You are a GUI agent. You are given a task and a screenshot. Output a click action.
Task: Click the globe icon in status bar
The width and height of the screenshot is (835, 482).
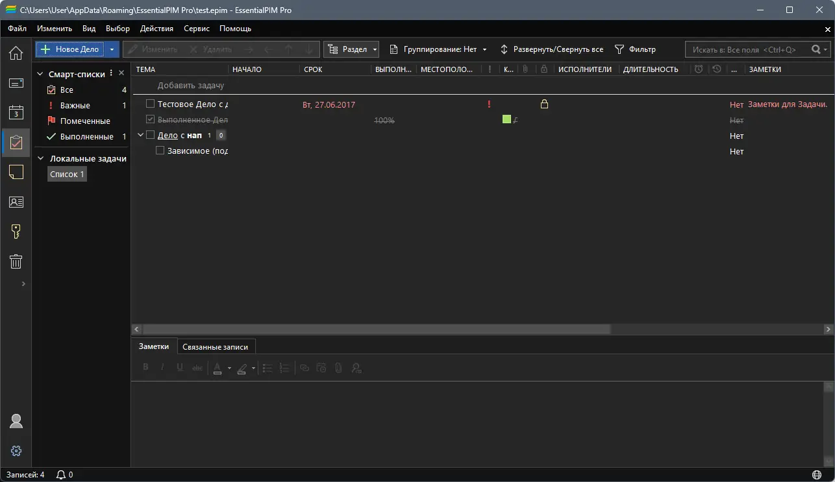(816, 475)
